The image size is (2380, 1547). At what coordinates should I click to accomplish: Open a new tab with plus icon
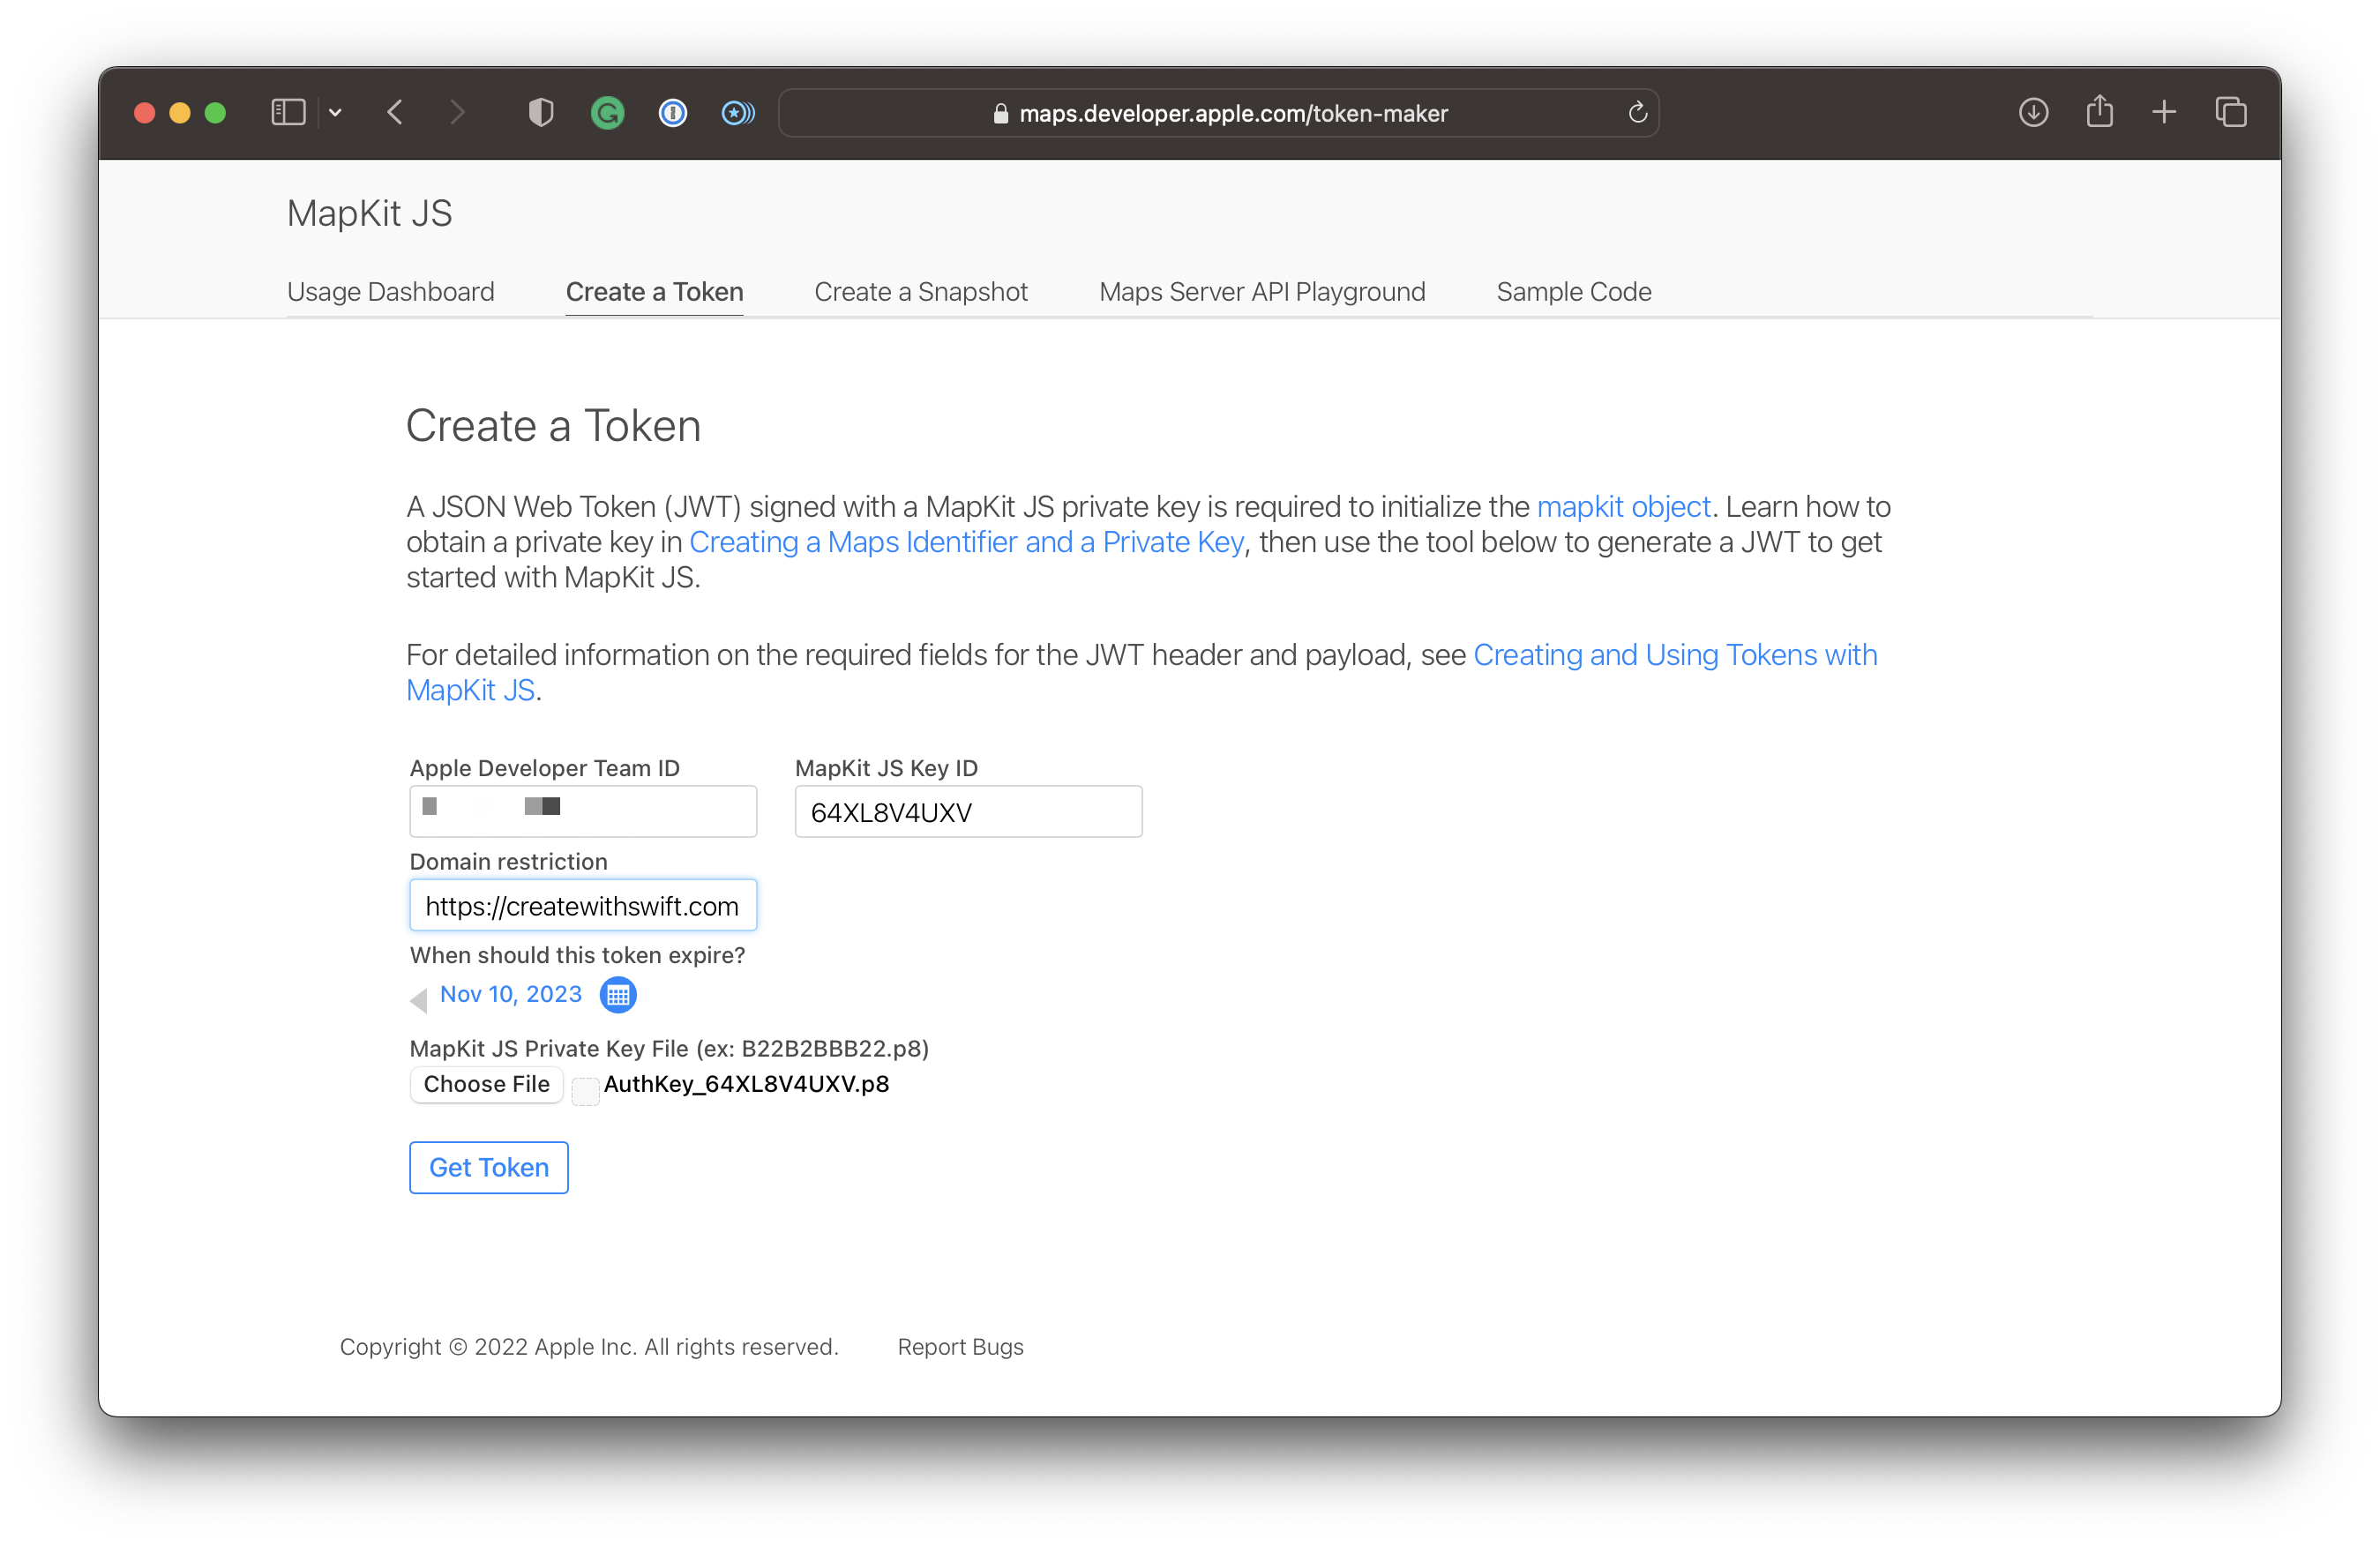click(2164, 112)
